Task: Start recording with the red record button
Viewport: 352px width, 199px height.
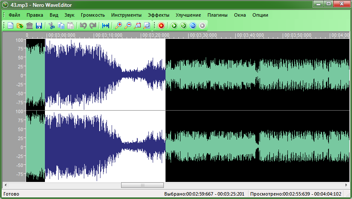Action: pyautogui.click(x=161, y=26)
